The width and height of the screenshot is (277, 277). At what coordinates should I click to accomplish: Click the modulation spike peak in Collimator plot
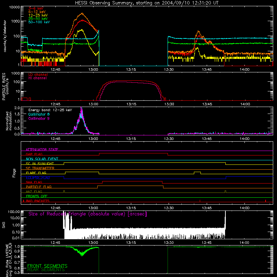click(x=81, y=108)
